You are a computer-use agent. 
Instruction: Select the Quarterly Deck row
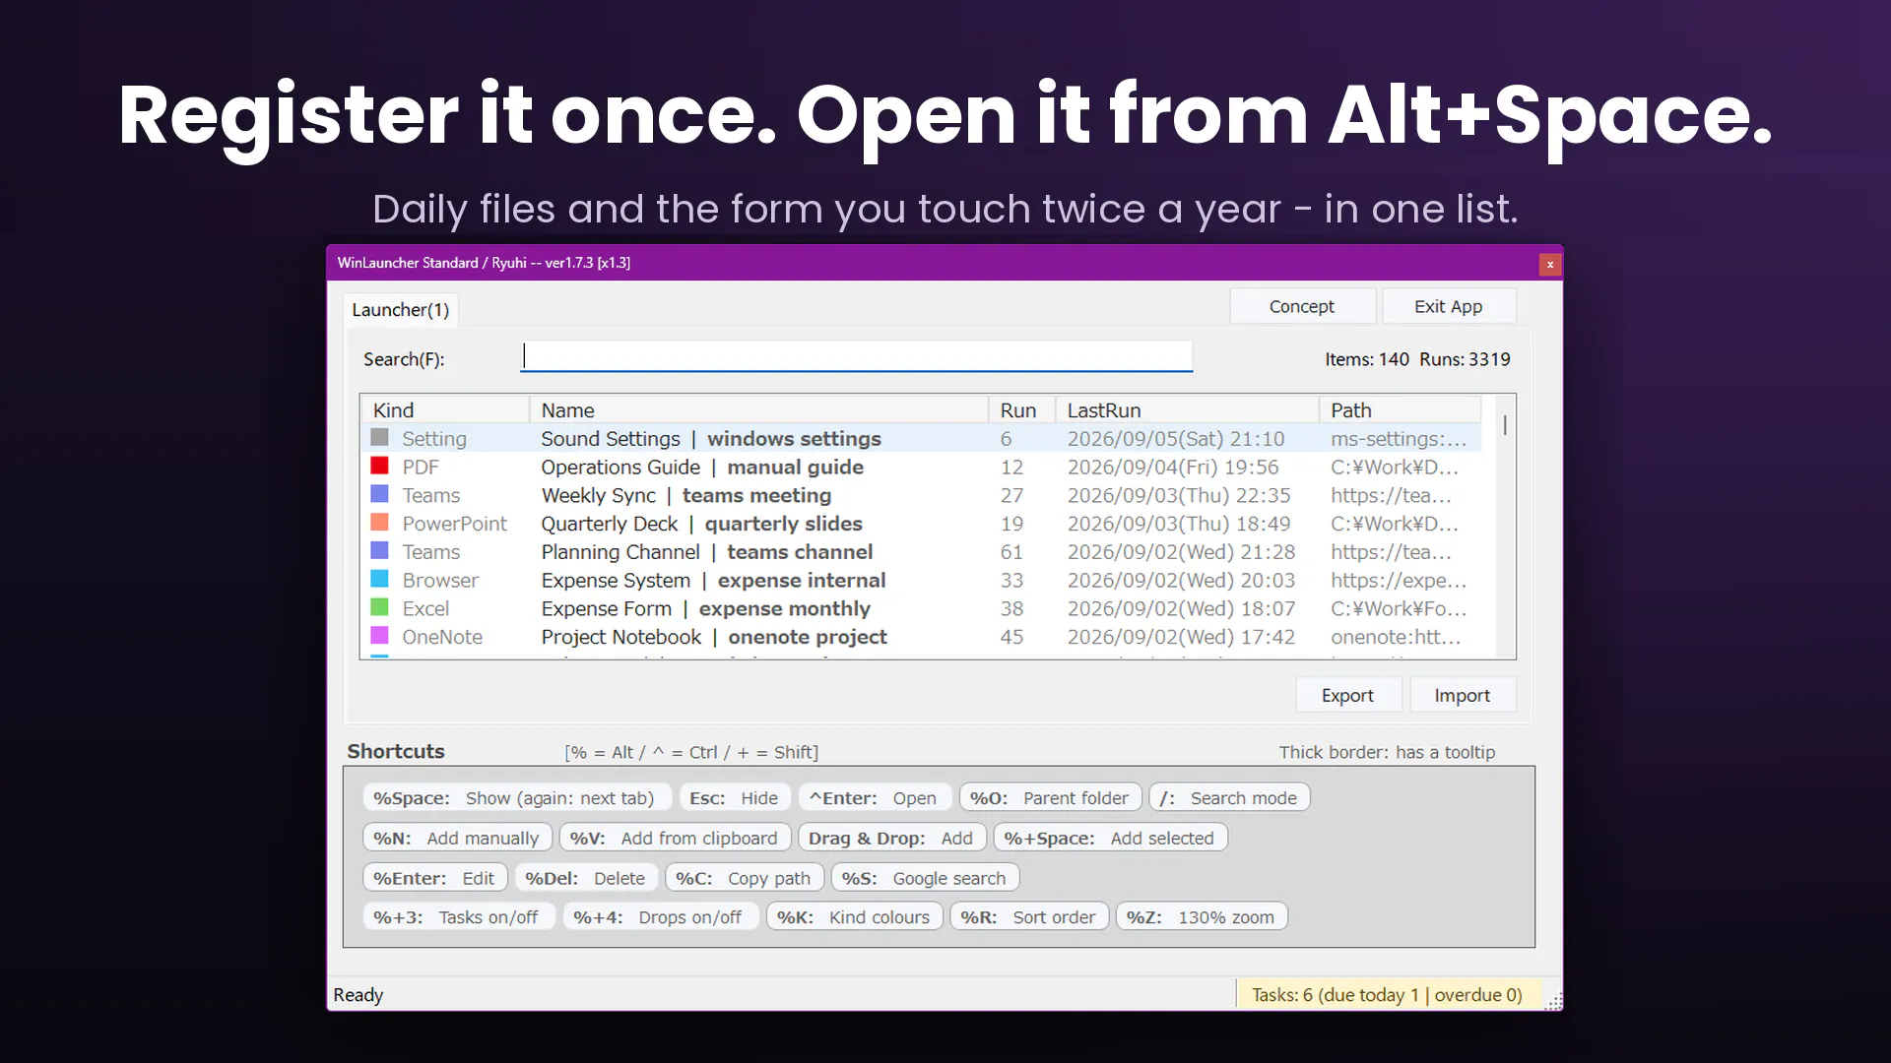921,524
